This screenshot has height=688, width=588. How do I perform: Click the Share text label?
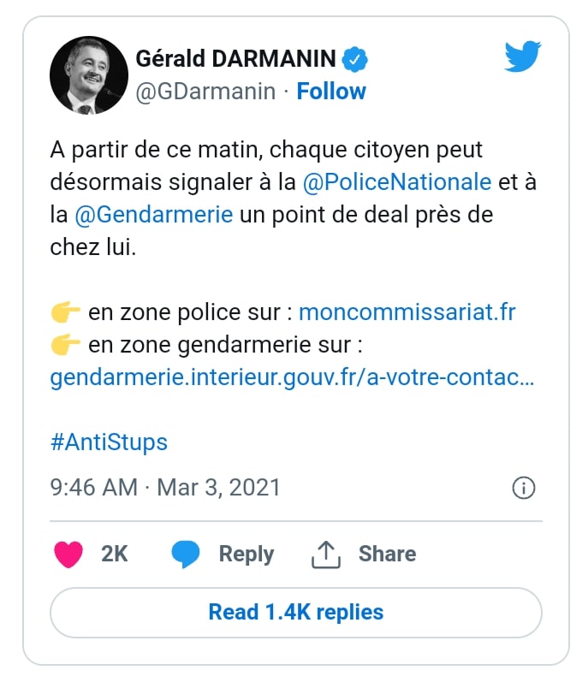[388, 554]
